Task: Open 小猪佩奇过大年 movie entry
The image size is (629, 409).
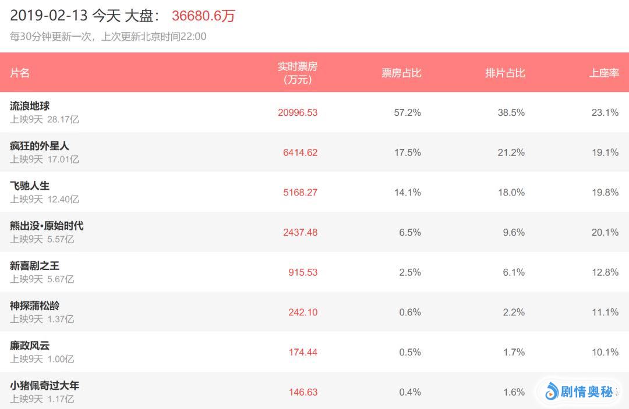Action: click(x=44, y=385)
